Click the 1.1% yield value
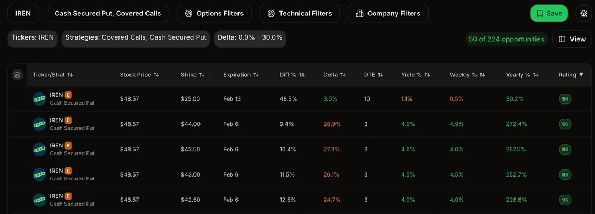 (407, 99)
